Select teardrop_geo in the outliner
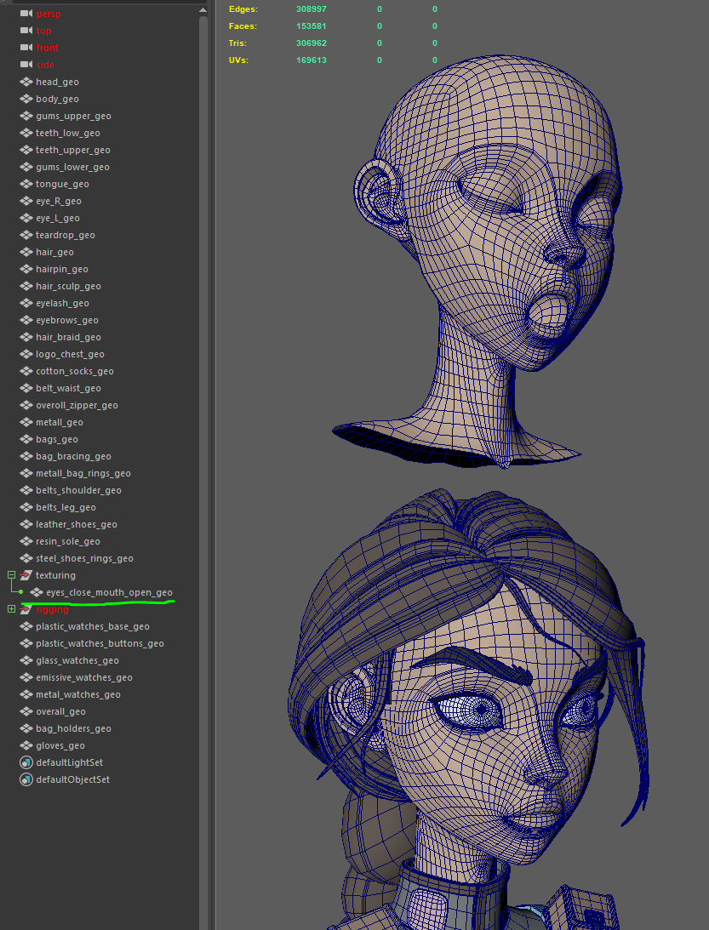 point(65,235)
